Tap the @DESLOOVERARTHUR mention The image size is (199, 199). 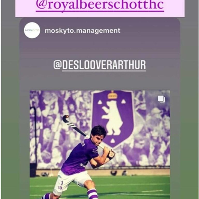pos(99,65)
